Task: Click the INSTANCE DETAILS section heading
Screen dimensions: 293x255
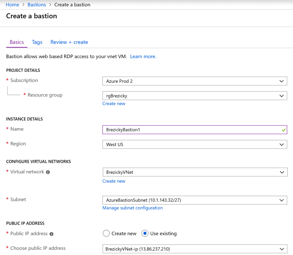Action: pos(25,119)
